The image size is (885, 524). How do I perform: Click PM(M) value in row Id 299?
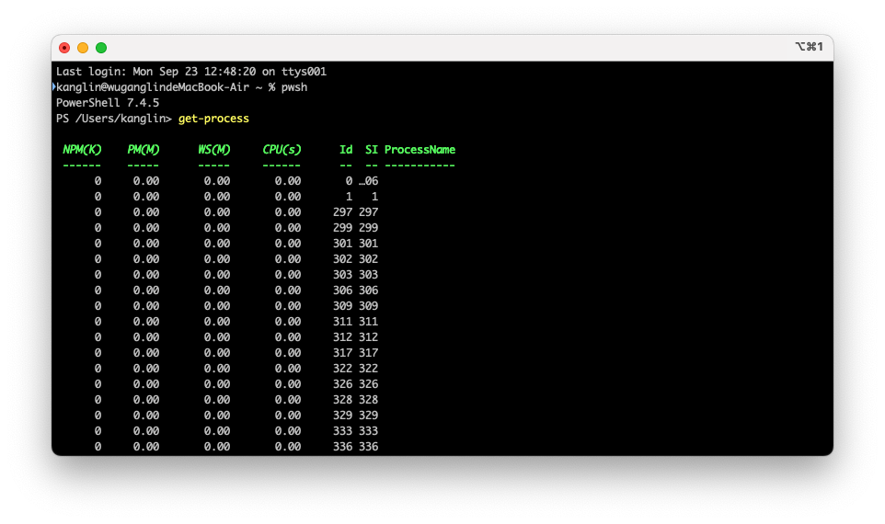click(x=146, y=228)
